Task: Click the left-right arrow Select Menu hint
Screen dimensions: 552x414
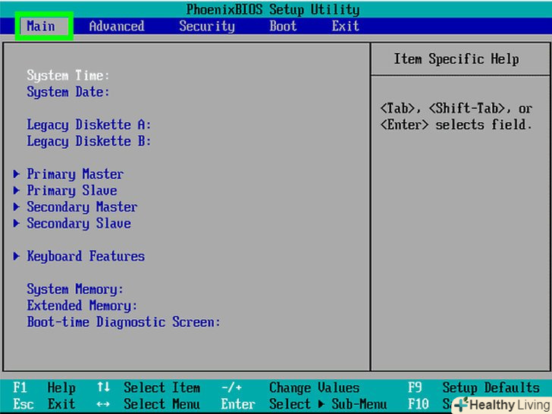Action: 148,404
